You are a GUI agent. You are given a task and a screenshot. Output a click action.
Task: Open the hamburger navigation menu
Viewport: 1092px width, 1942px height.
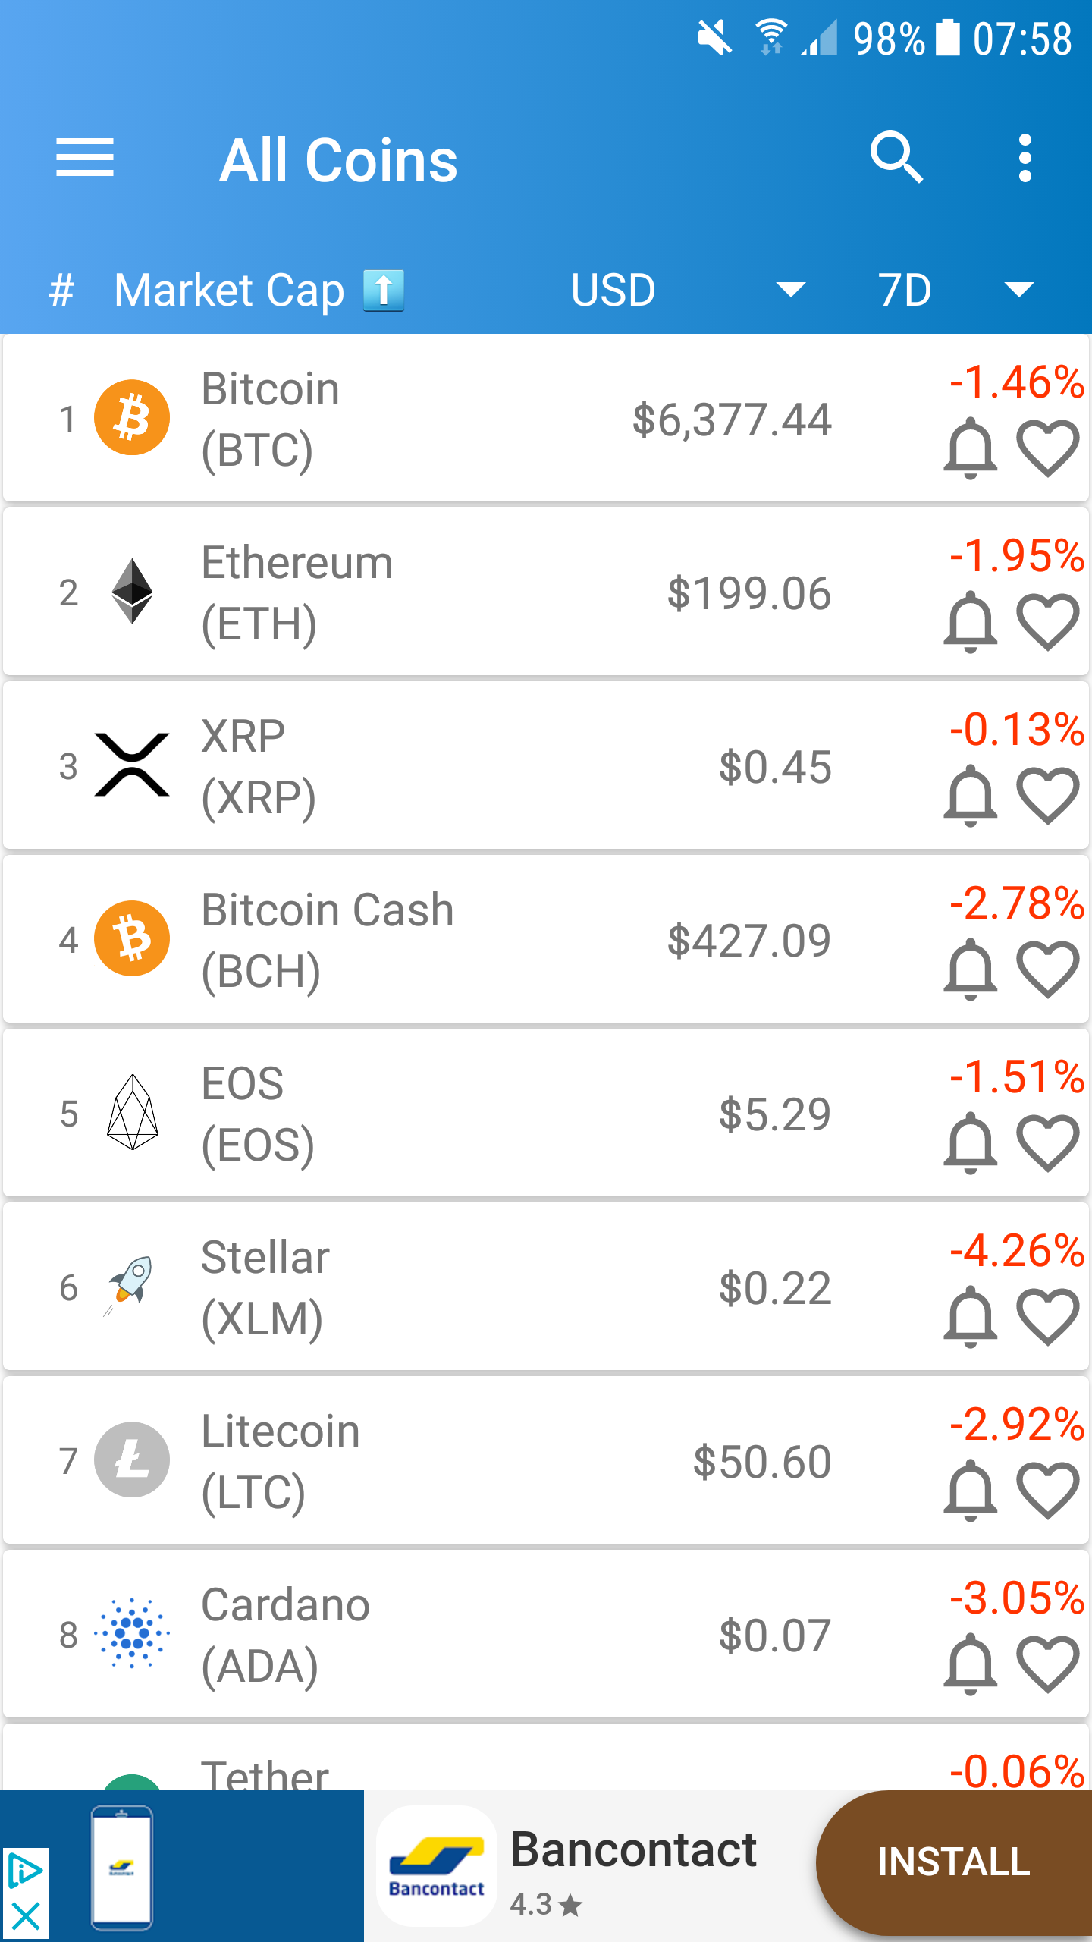tap(85, 159)
